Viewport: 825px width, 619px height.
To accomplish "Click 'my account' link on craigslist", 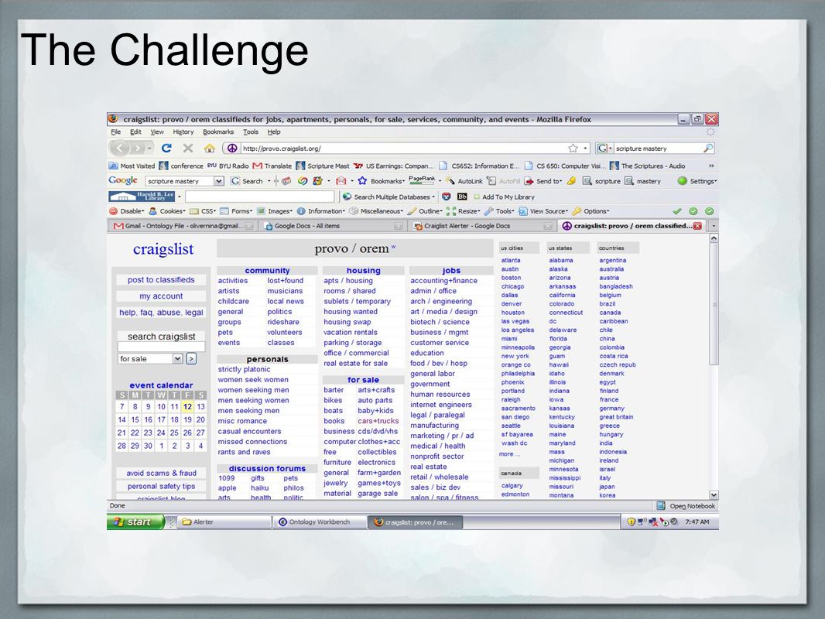I will click(161, 296).
